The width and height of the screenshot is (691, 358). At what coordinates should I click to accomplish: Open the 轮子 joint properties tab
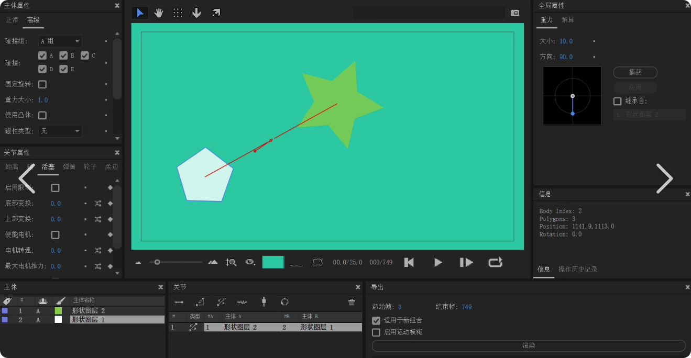coord(90,166)
